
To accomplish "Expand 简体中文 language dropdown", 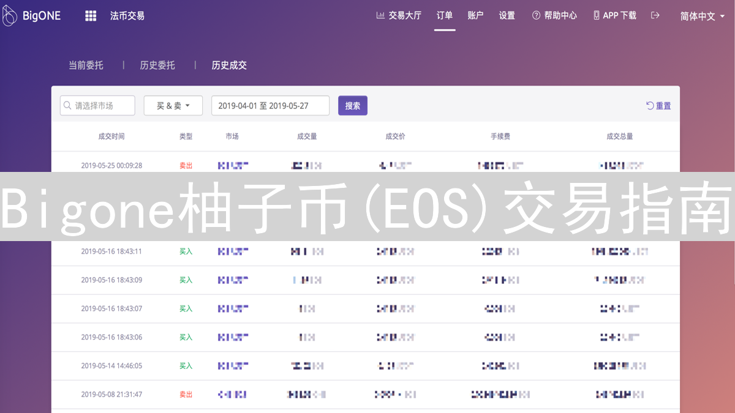I will pyautogui.click(x=702, y=17).
